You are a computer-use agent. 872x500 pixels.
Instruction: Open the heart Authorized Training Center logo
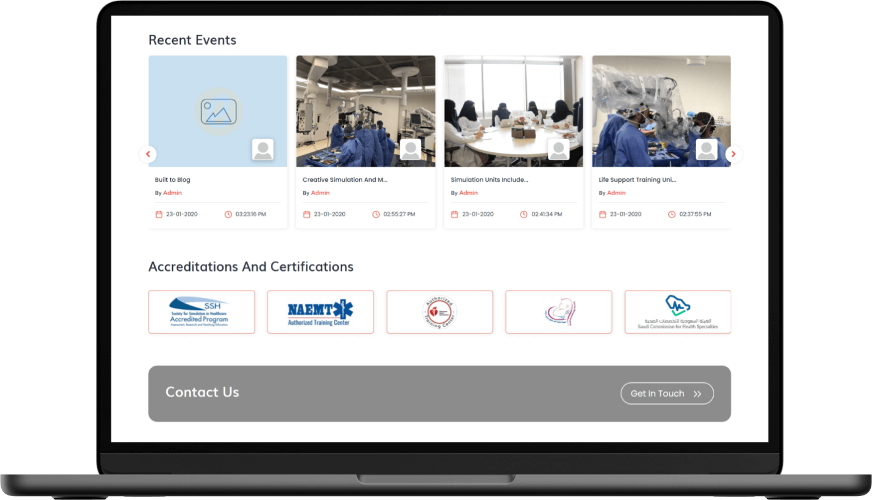pyautogui.click(x=439, y=312)
